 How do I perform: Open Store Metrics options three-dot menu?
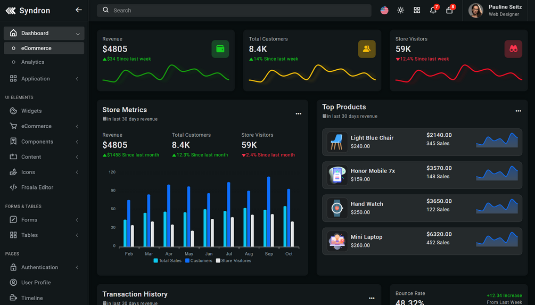299,113
